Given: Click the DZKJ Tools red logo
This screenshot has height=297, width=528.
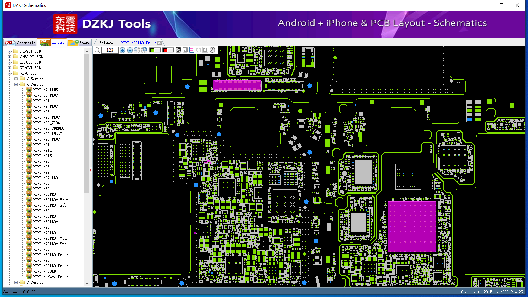Looking at the screenshot, I should [x=65, y=24].
